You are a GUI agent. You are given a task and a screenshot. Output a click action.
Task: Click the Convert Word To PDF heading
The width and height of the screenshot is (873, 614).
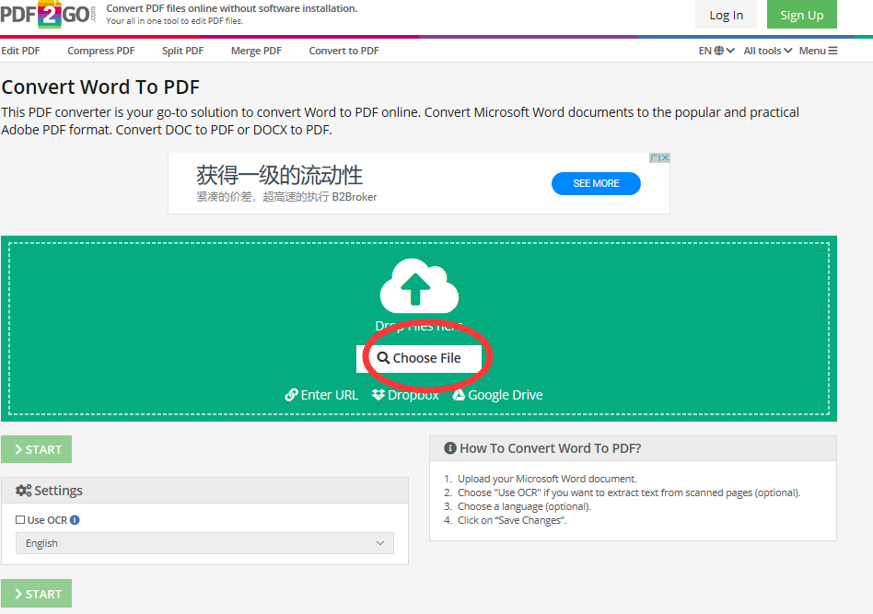(100, 87)
